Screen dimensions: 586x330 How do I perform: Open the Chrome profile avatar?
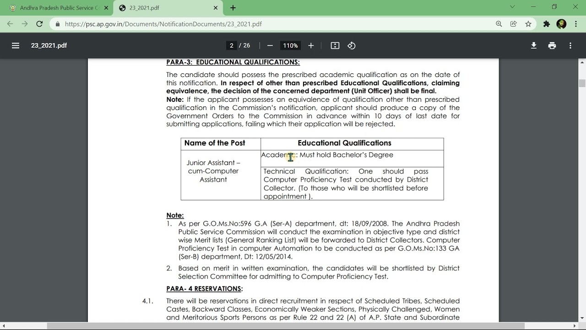click(562, 24)
